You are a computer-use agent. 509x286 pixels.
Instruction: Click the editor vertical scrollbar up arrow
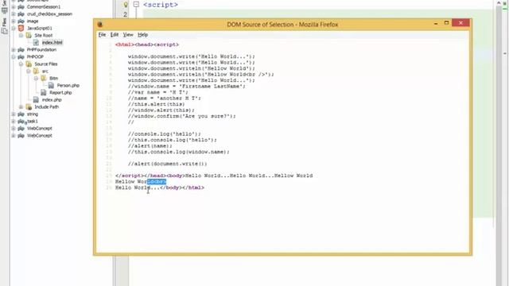[499, 3]
